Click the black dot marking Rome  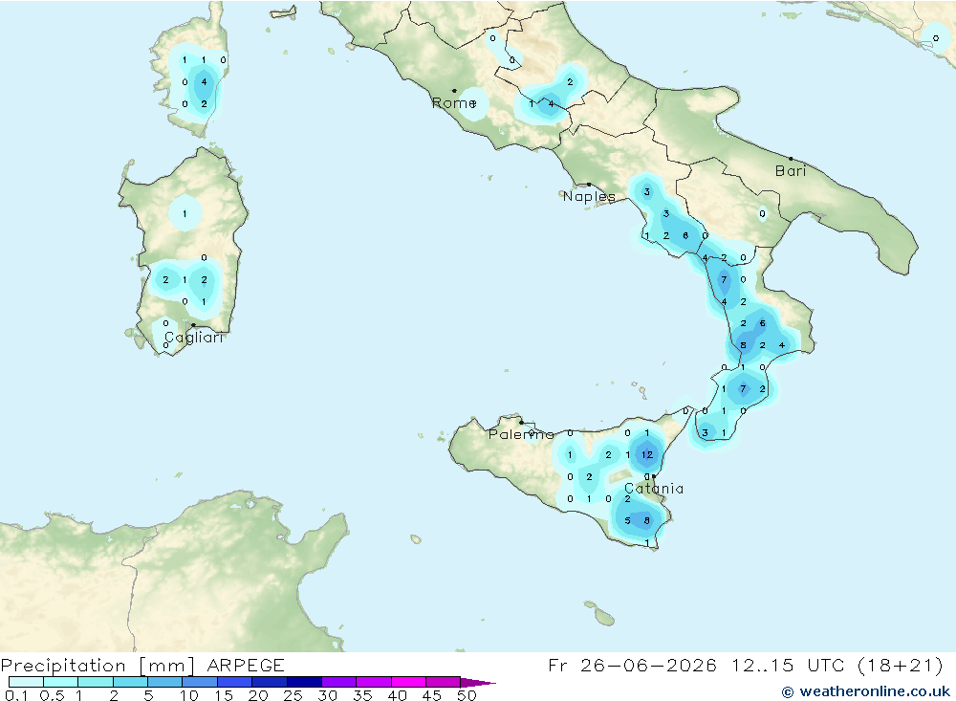point(454,91)
